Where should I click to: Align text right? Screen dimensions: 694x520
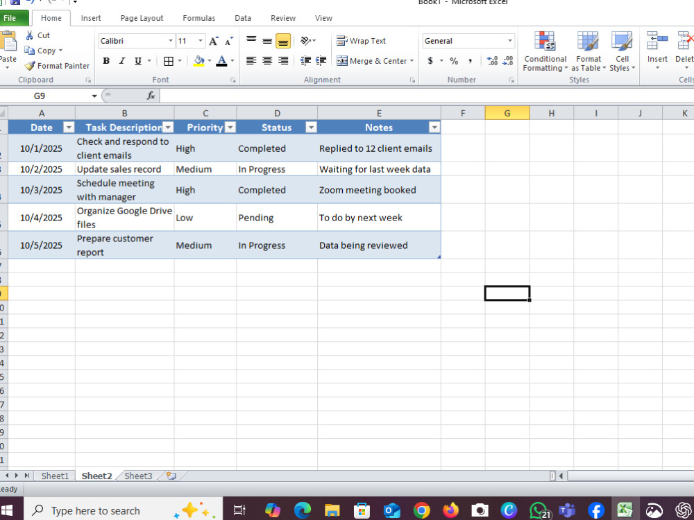(x=283, y=61)
